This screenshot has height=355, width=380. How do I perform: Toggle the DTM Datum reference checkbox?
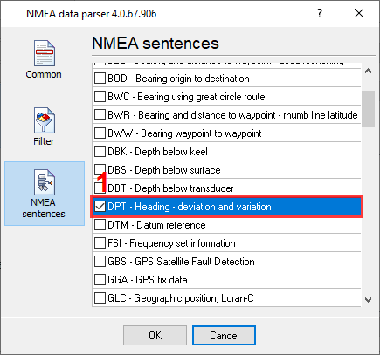(x=100, y=225)
